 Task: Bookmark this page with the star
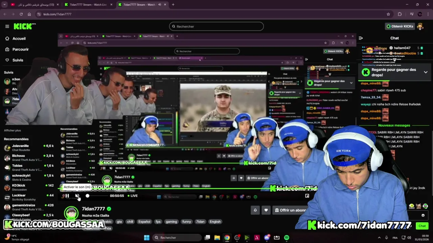388,14
